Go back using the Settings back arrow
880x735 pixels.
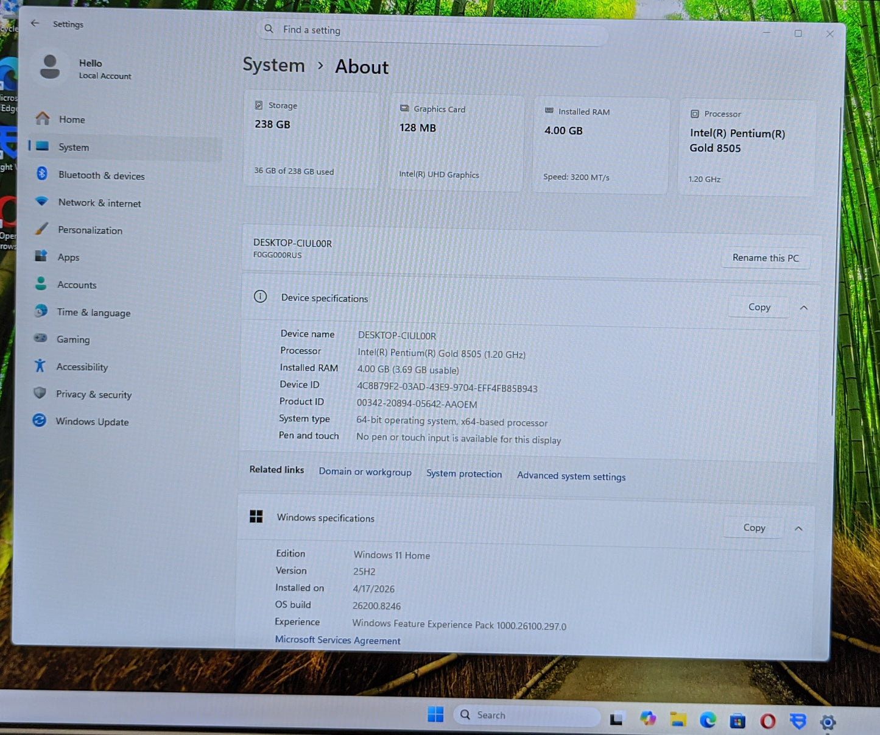click(x=35, y=23)
